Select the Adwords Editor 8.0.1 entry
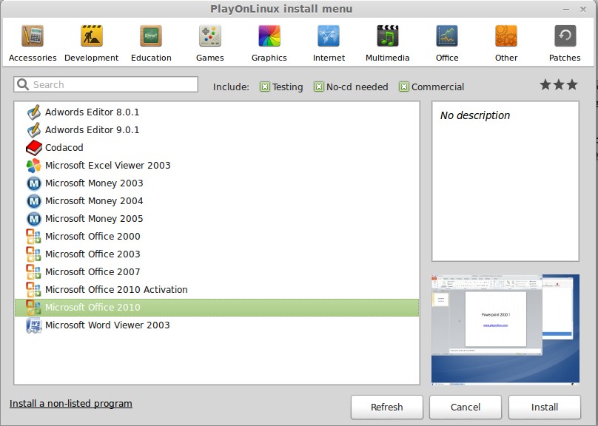Image resolution: width=598 pixels, height=426 pixels. 217,112
